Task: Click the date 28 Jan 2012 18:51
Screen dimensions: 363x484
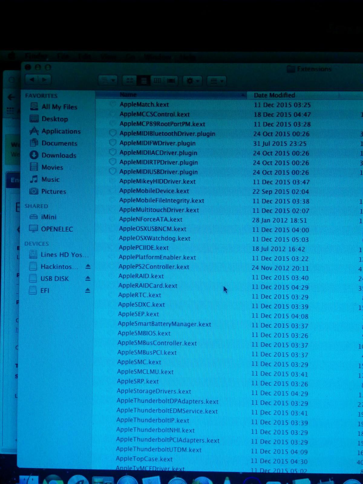Action: 280,220
